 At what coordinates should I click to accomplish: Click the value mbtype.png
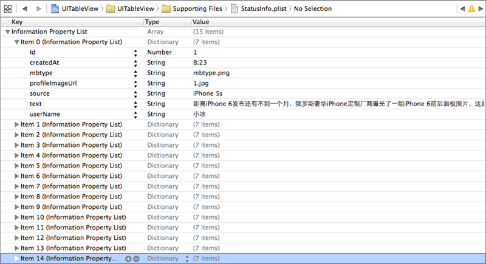click(211, 73)
